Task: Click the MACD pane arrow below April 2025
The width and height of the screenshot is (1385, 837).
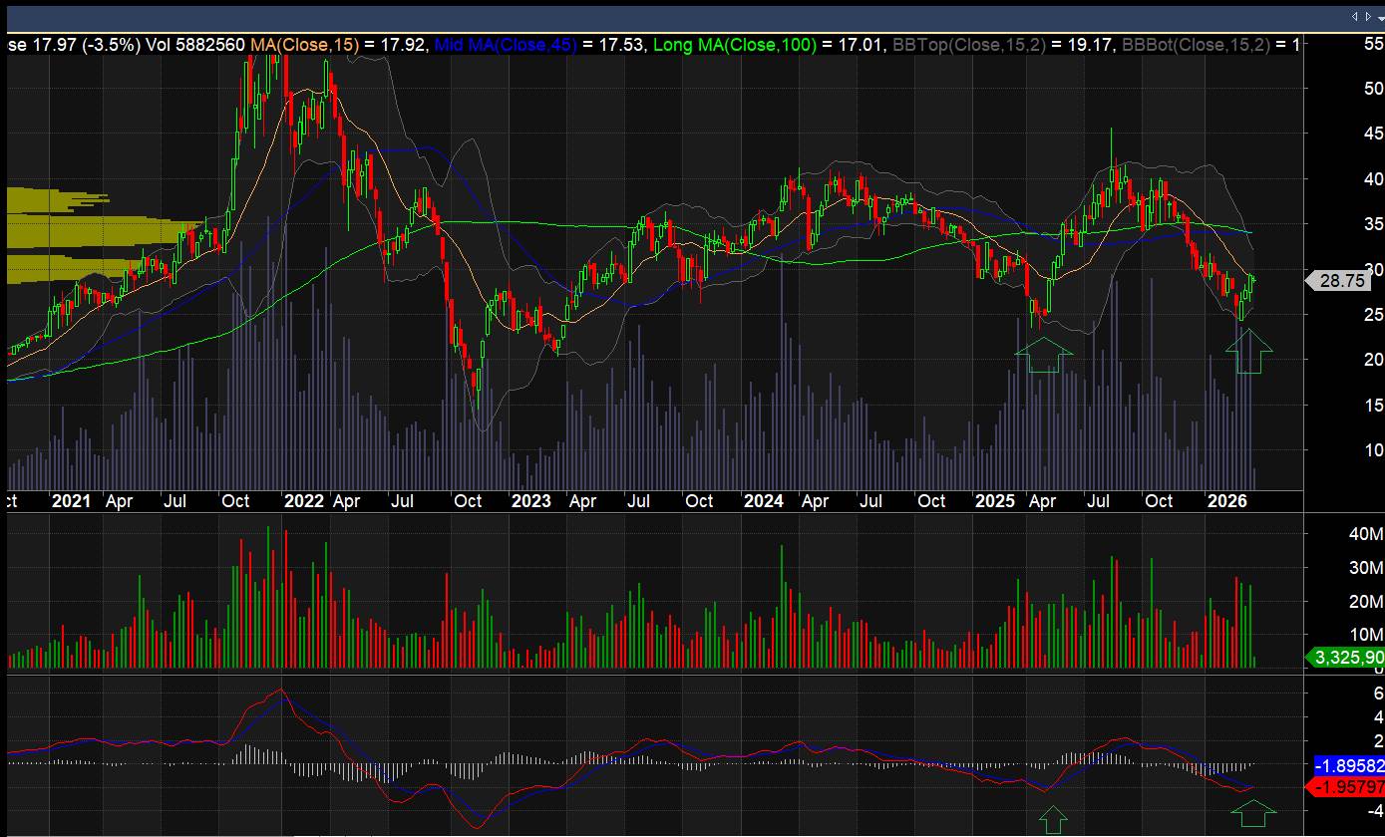Action: 1053,820
